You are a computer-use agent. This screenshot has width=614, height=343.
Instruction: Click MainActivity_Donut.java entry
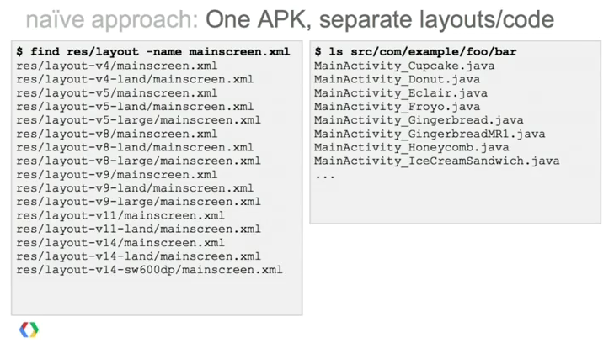[x=397, y=79]
